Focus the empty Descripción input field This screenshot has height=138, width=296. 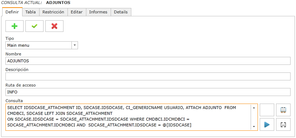point(148,76)
